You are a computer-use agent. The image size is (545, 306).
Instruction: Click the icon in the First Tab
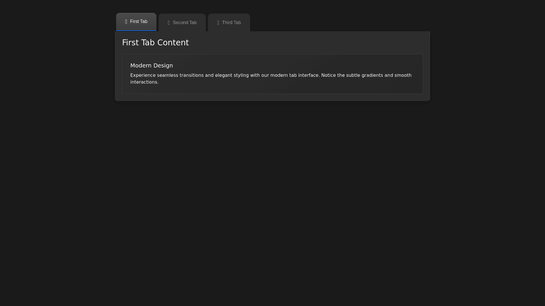point(126,22)
